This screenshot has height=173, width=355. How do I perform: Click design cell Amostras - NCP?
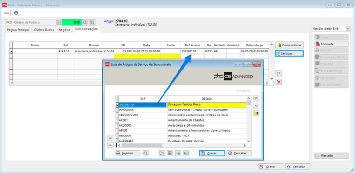tap(207, 136)
